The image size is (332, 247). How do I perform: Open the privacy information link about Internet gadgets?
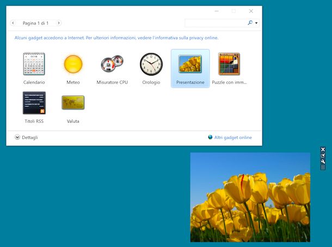tap(116, 38)
